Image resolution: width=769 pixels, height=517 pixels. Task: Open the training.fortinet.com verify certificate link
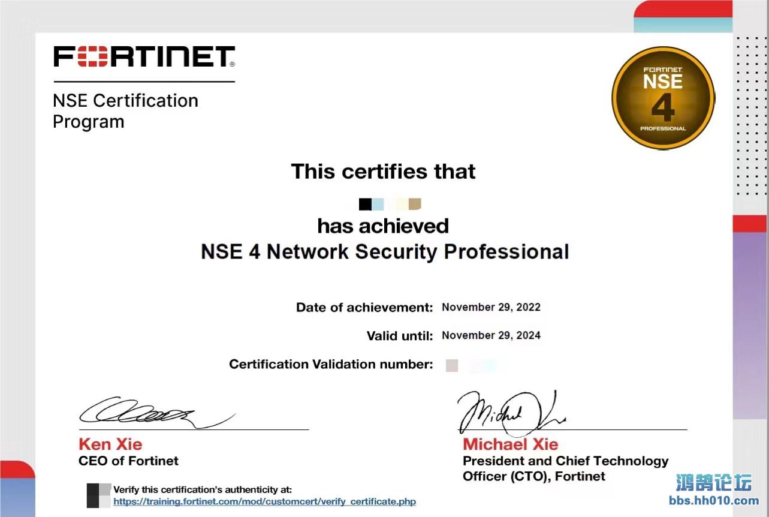point(264,501)
